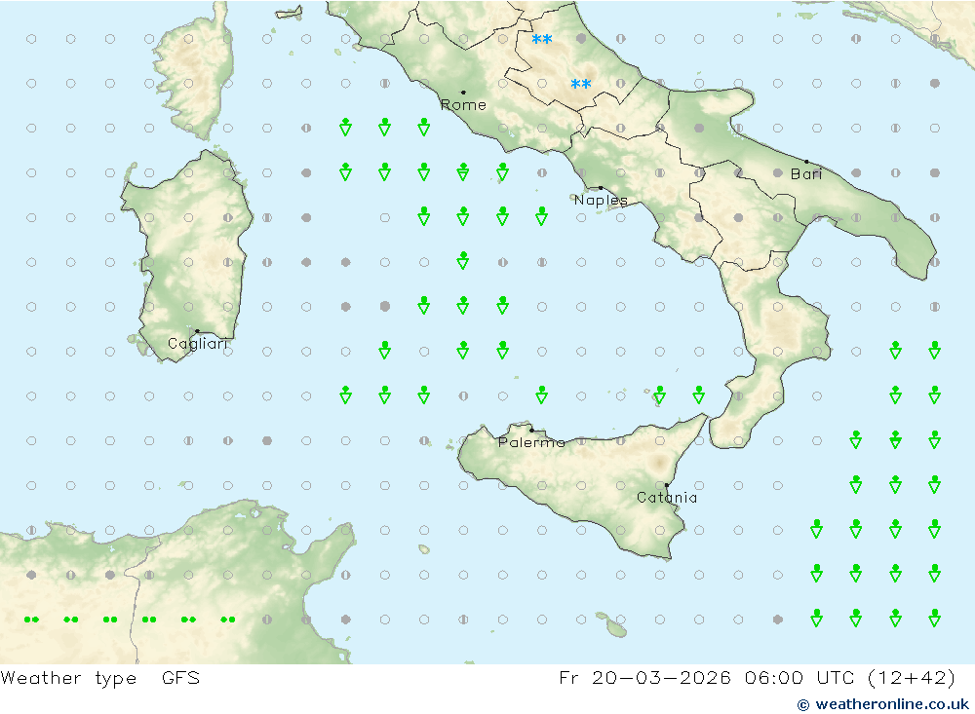This screenshot has width=975, height=714.
Task: Select the Cagliari label on Sardinia
Action: (x=198, y=344)
